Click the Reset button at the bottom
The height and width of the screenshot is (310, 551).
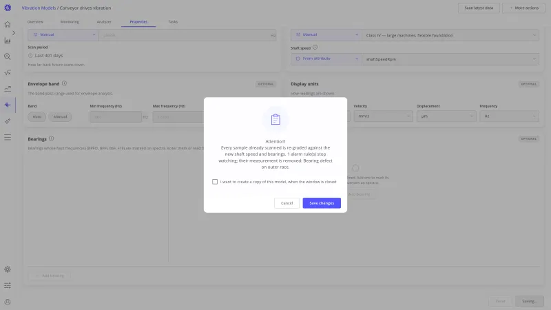[x=501, y=301]
